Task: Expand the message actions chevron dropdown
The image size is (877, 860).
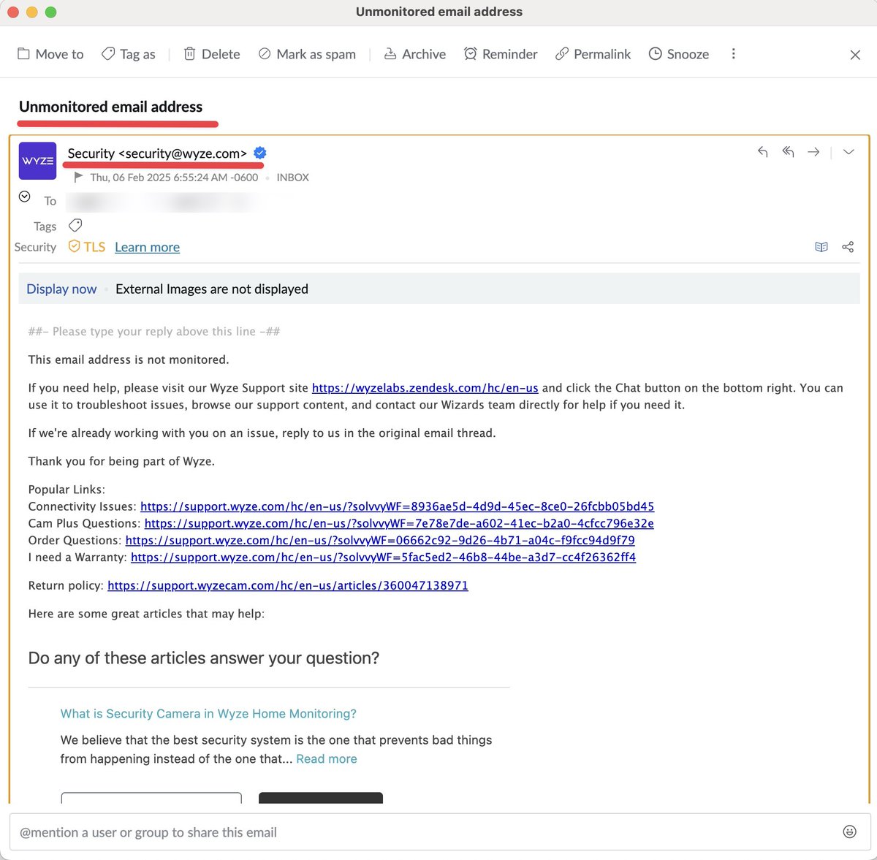Action: (848, 152)
